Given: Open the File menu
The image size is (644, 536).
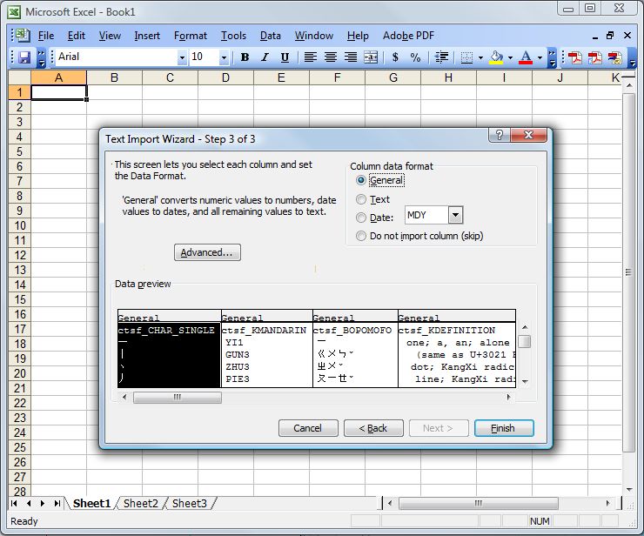Looking at the screenshot, I should click(46, 36).
